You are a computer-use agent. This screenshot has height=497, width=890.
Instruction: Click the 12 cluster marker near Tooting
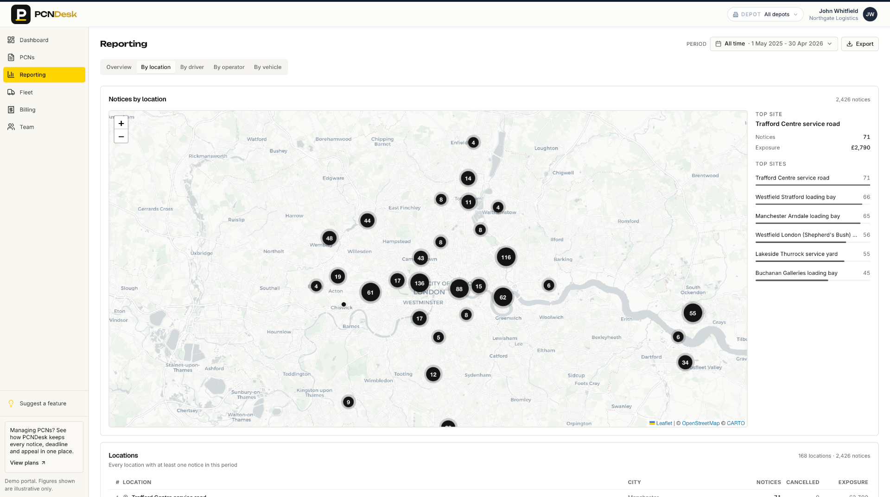pyautogui.click(x=433, y=374)
